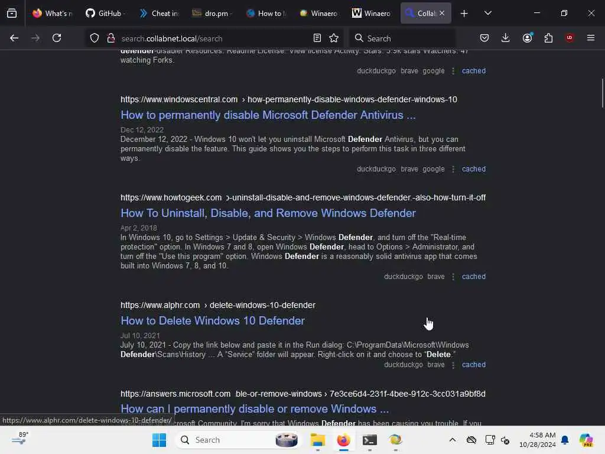The height and width of the screenshot is (454, 605).
Task: Open cached link under the top partial result
Action: click(474, 71)
